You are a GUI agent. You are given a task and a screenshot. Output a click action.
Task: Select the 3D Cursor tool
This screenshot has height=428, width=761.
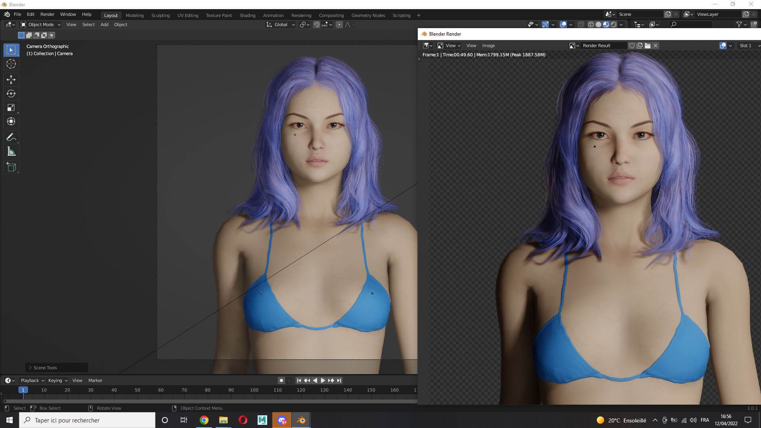[11, 64]
